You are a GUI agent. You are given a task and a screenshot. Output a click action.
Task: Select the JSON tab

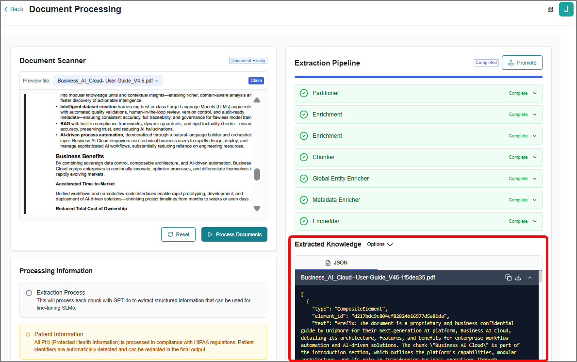click(x=336, y=263)
